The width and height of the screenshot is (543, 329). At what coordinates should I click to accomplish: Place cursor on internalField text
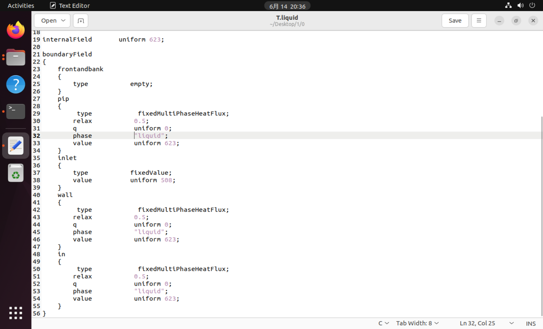pyautogui.click(x=67, y=39)
